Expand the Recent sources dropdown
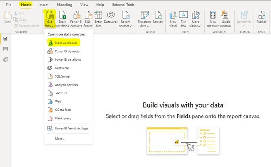The height and width of the screenshot is (167, 271). coord(125,19)
